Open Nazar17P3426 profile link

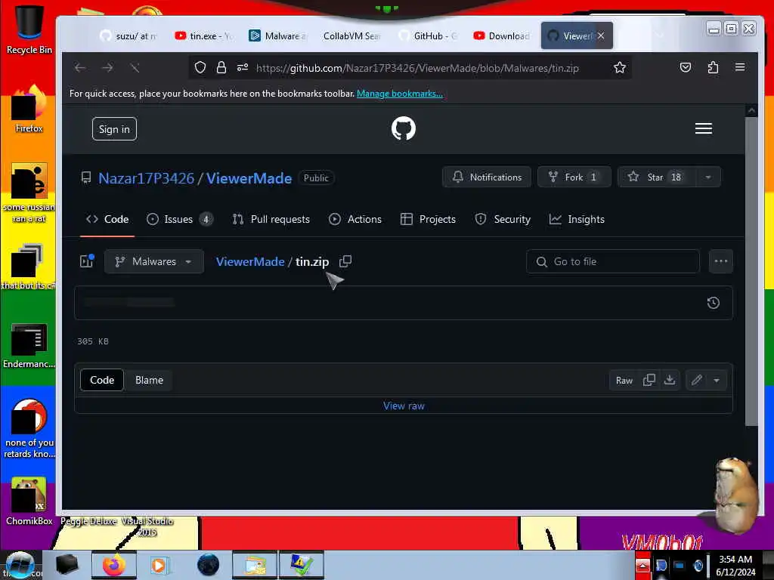146,178
